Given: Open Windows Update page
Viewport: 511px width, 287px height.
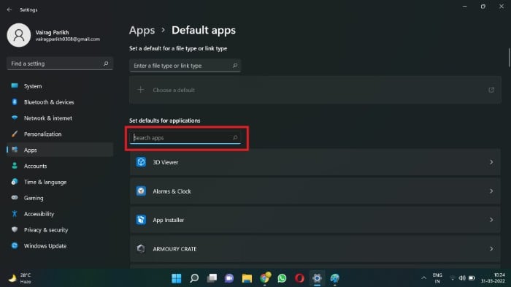Looking at the screenshot, I should [x=60, y=246].
